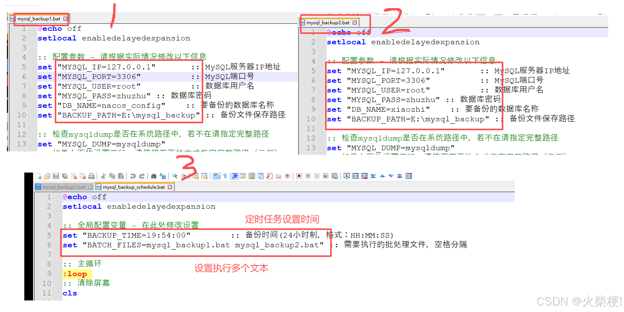Click the Save All toolbar icon
This screenshot has width=624, height=312.
click(65, 176)
